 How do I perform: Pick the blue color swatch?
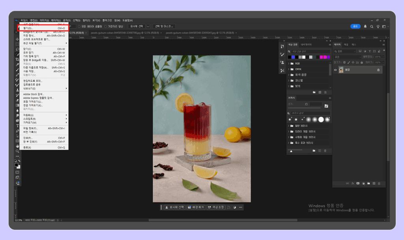[293, 57]
